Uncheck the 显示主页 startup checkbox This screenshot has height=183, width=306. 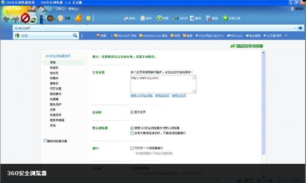132,112
